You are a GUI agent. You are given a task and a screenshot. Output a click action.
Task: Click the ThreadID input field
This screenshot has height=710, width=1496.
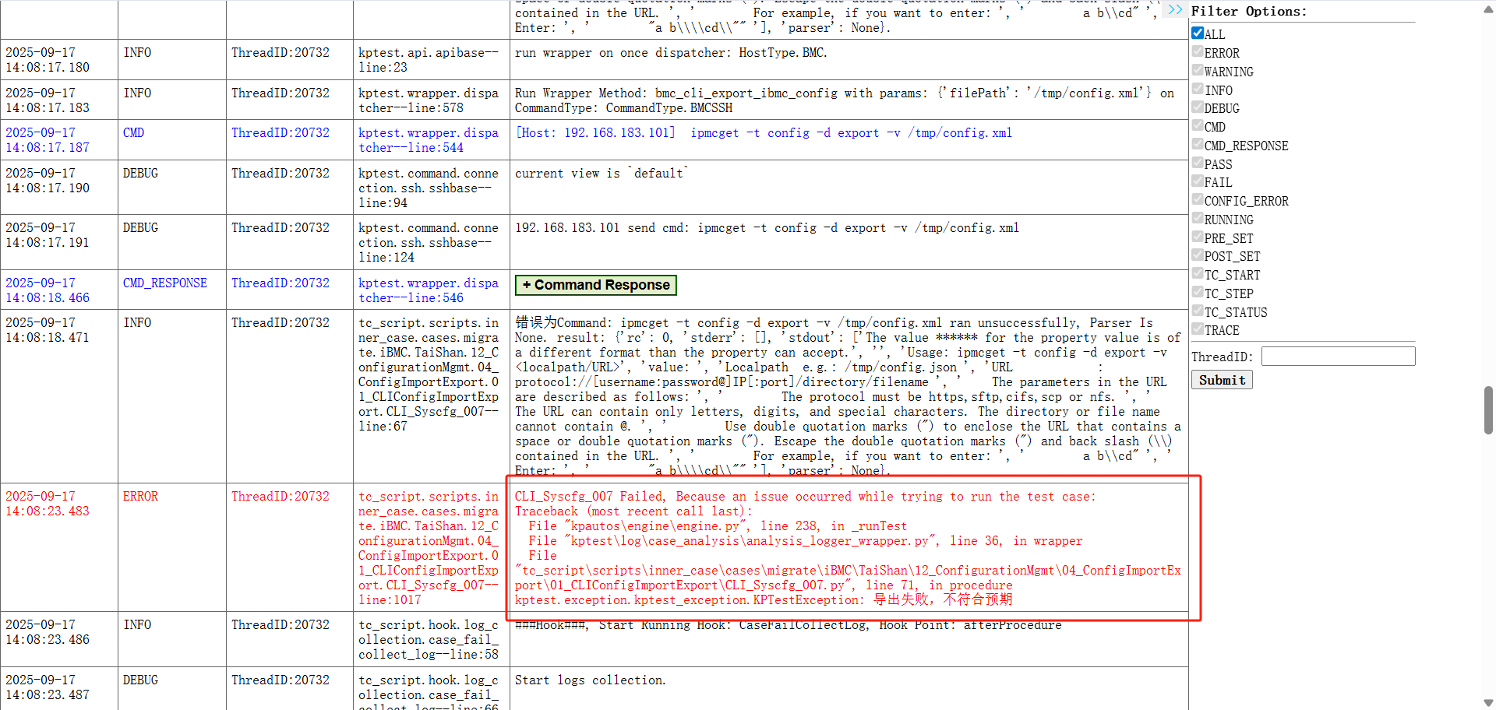tap(1338, 357)
